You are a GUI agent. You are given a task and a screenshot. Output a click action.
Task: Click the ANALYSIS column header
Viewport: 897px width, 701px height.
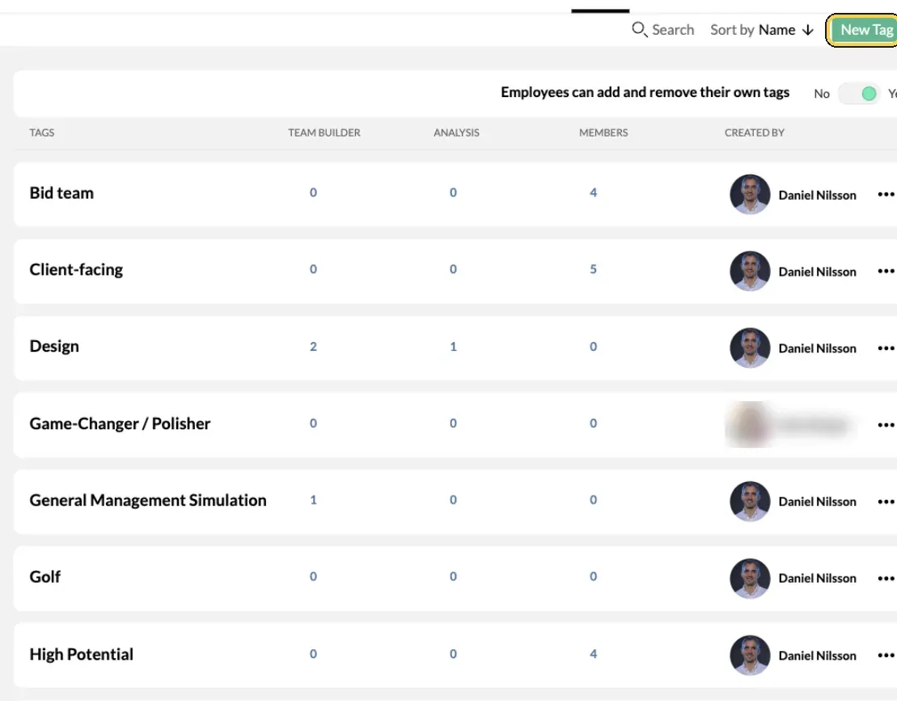coord(456,133)
